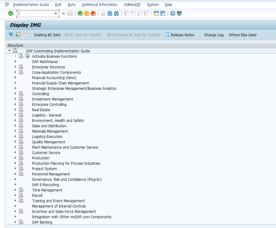Click the Existing BC Sets button
276x228 pixels.
(x=47, y=35)
